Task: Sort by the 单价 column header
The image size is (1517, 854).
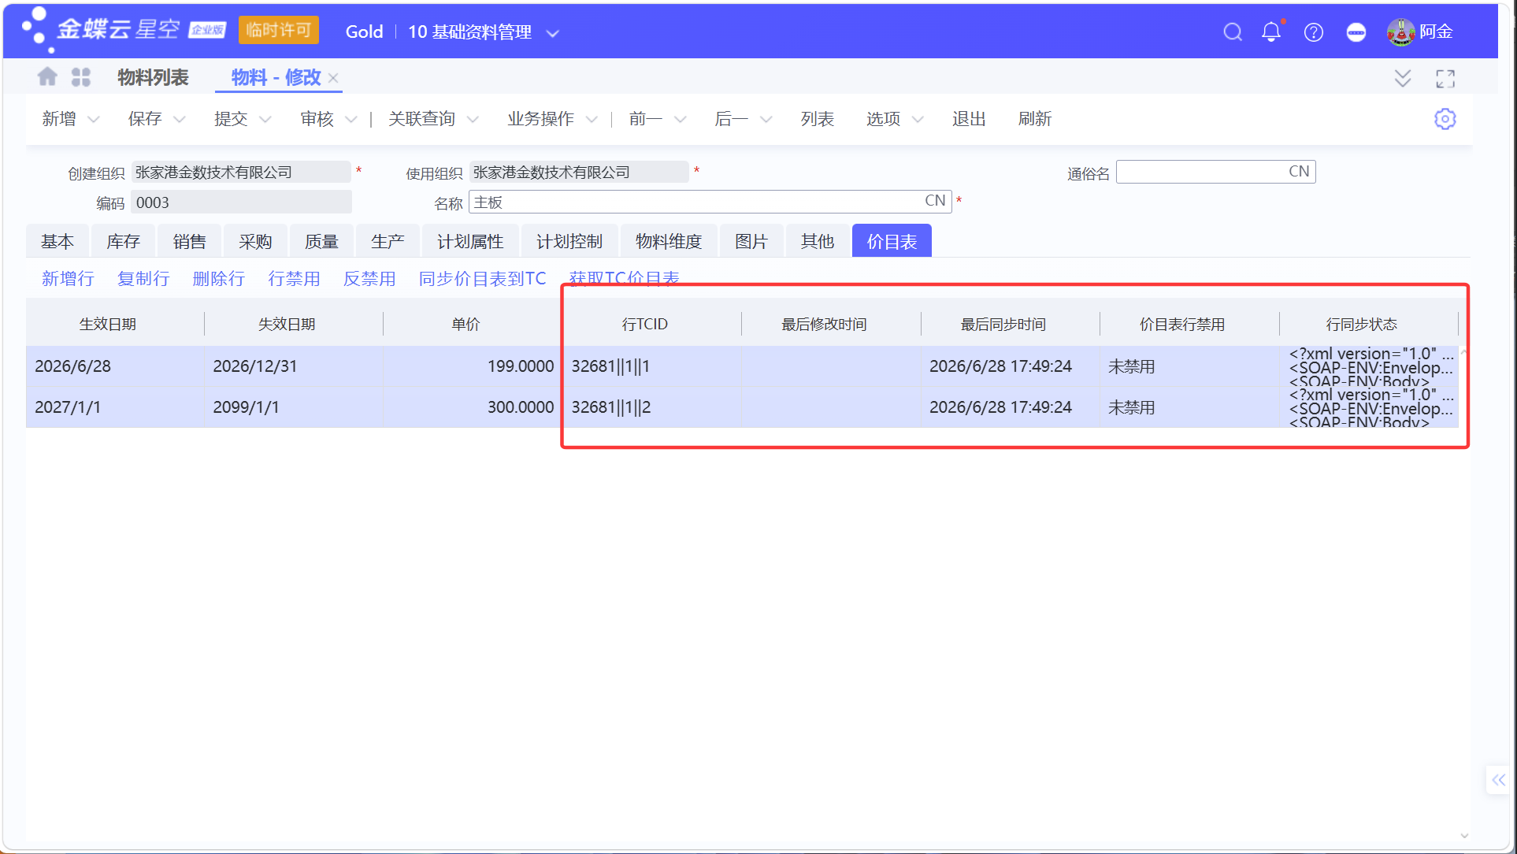Action: (465, 324)
